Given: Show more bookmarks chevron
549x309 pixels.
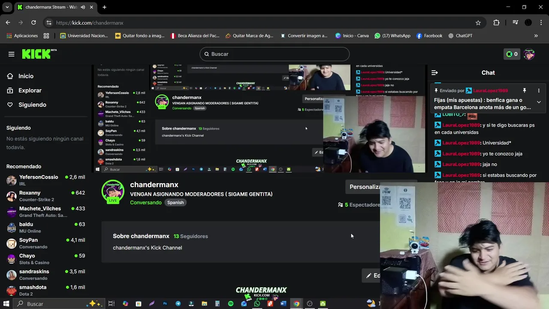Looking at the screenshot, I should tap(536, 36).
